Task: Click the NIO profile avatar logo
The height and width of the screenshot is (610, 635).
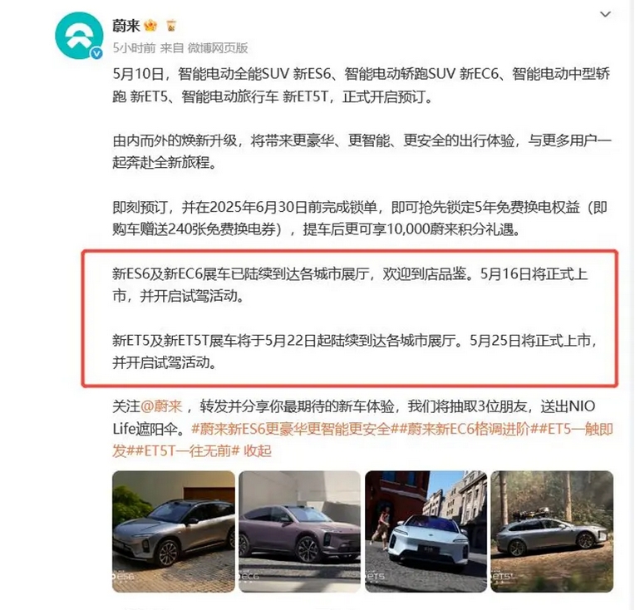Action: coord(79,36)
